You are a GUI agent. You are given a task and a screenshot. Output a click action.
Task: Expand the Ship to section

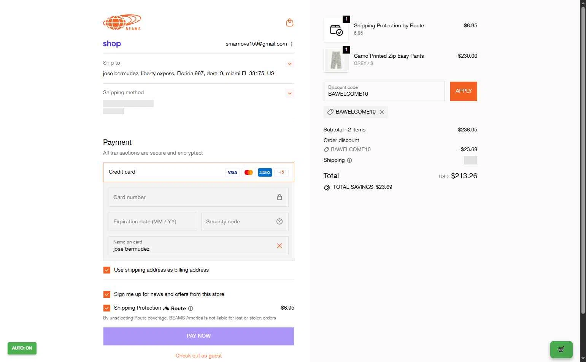click(x=290, y=64)
